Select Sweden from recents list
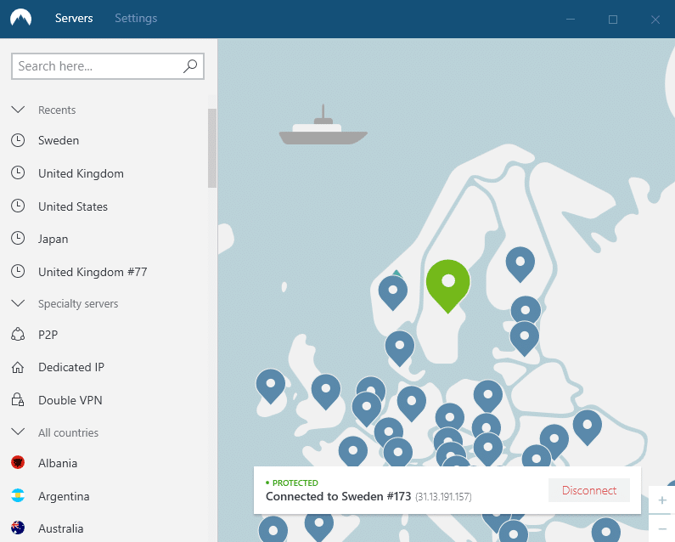The image size is (675, 542). 59,140
